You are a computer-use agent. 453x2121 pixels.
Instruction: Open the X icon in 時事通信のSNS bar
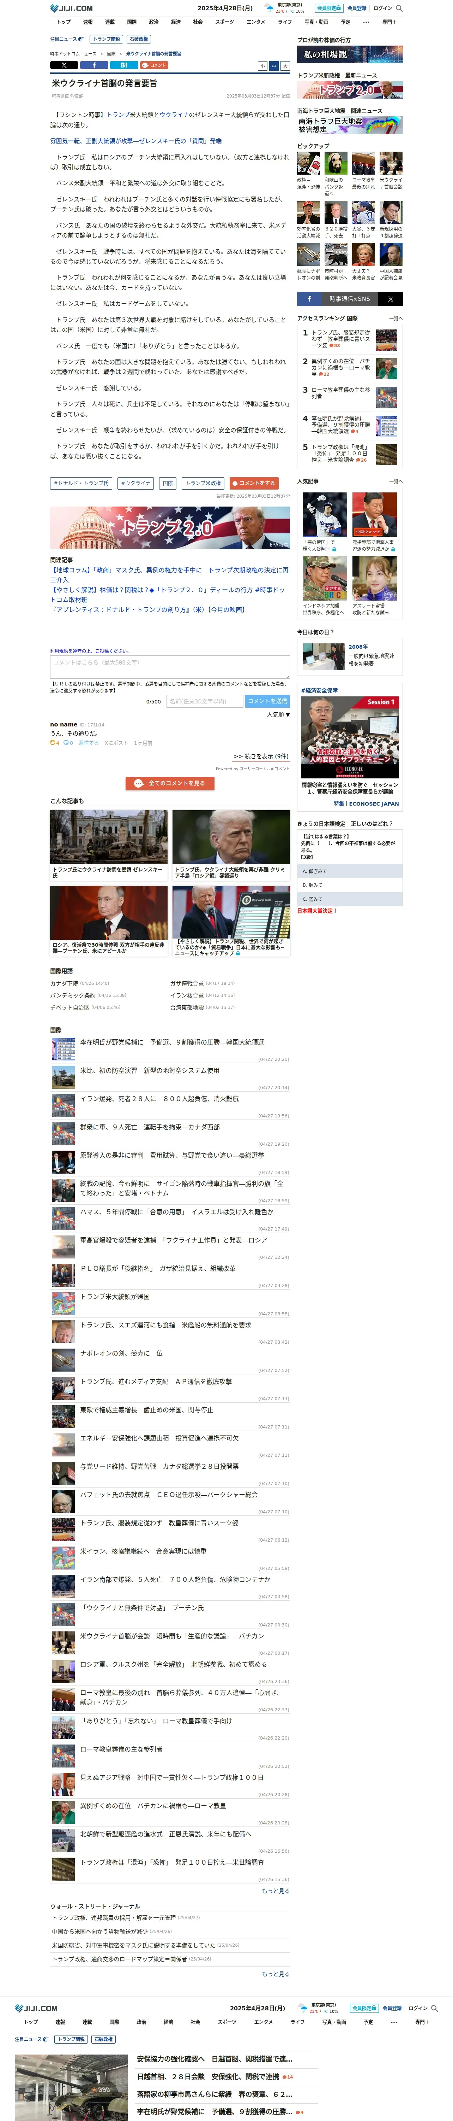pos(391,299)
